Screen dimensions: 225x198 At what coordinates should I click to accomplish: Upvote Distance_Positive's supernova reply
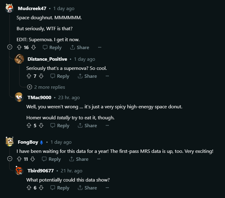29,76
